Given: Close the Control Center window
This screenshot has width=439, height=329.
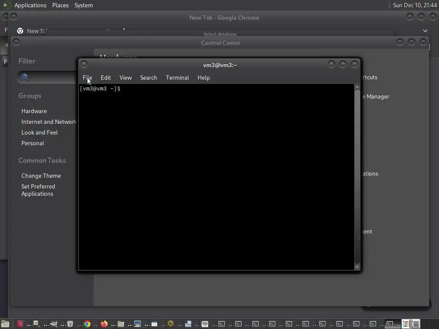Looking at the screenshot, I should click(x=423, y=42).
